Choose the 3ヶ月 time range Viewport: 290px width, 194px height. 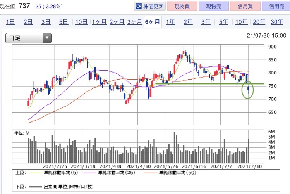click(x=134, y=22)
